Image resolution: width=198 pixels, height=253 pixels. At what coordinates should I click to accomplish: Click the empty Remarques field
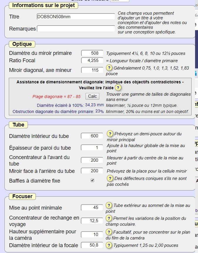(x=76, y=28)
